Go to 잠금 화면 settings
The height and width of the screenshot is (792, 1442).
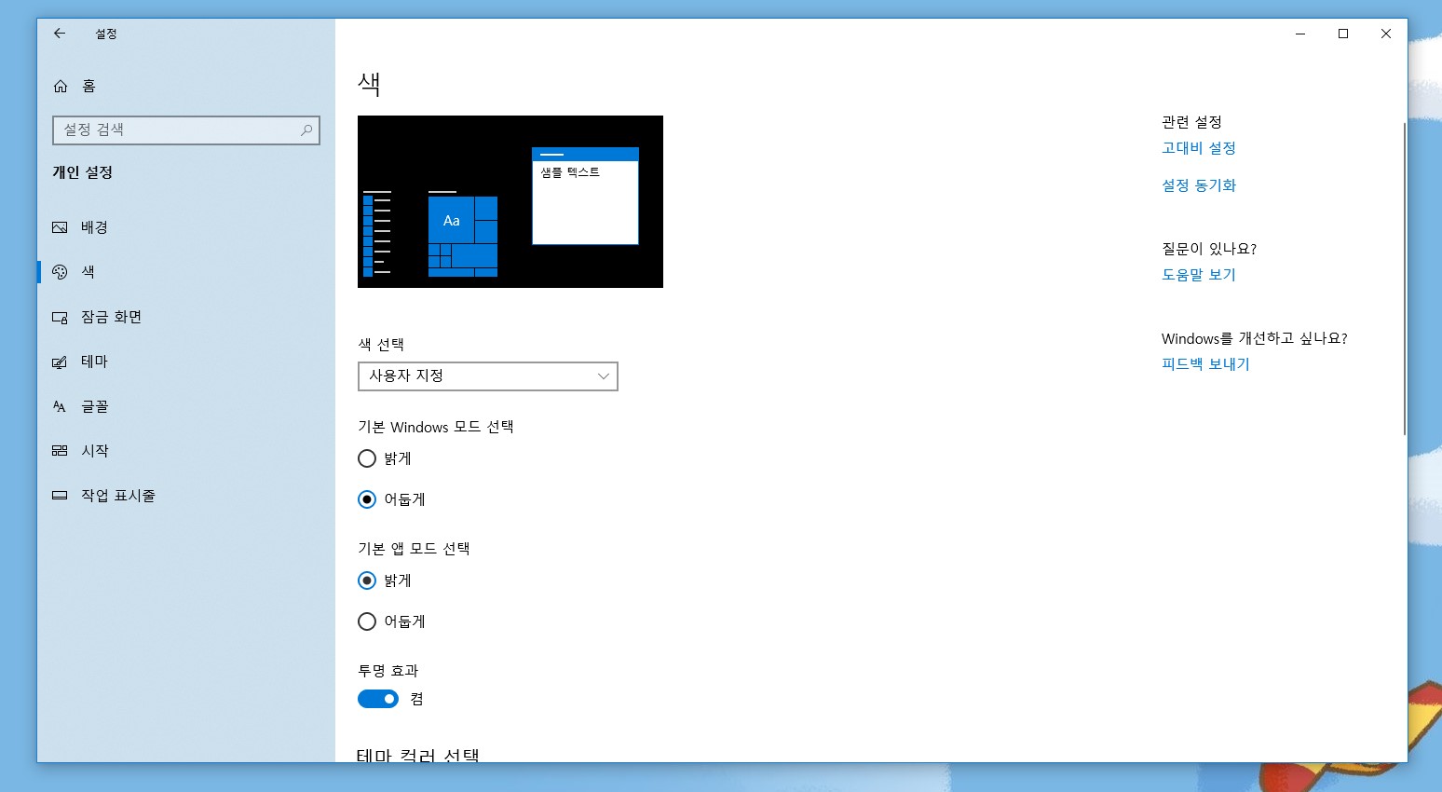click(186, 317)
